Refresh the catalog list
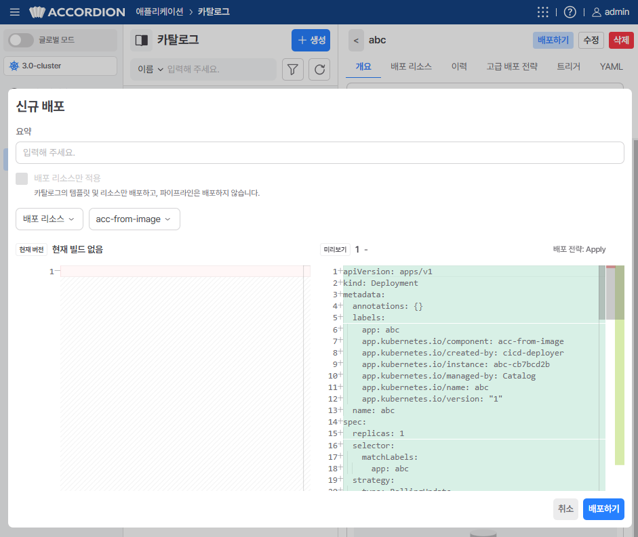The height and width of the screenshot is (537, 638). (319, 70)
